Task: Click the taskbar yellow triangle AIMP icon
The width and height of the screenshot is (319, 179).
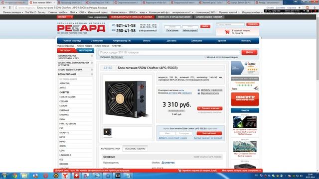Action: [56, 176]
